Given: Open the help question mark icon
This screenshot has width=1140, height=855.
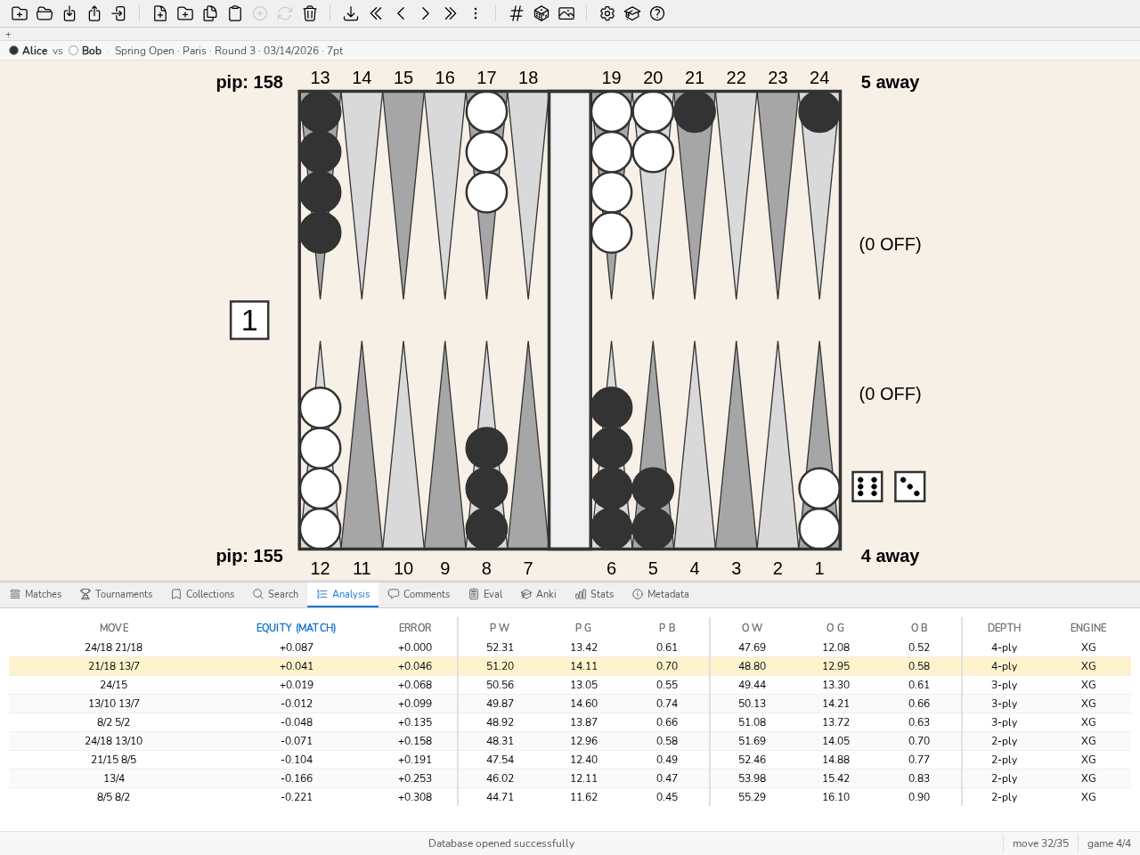Looking at the screenshot, I should click(657, 13).
